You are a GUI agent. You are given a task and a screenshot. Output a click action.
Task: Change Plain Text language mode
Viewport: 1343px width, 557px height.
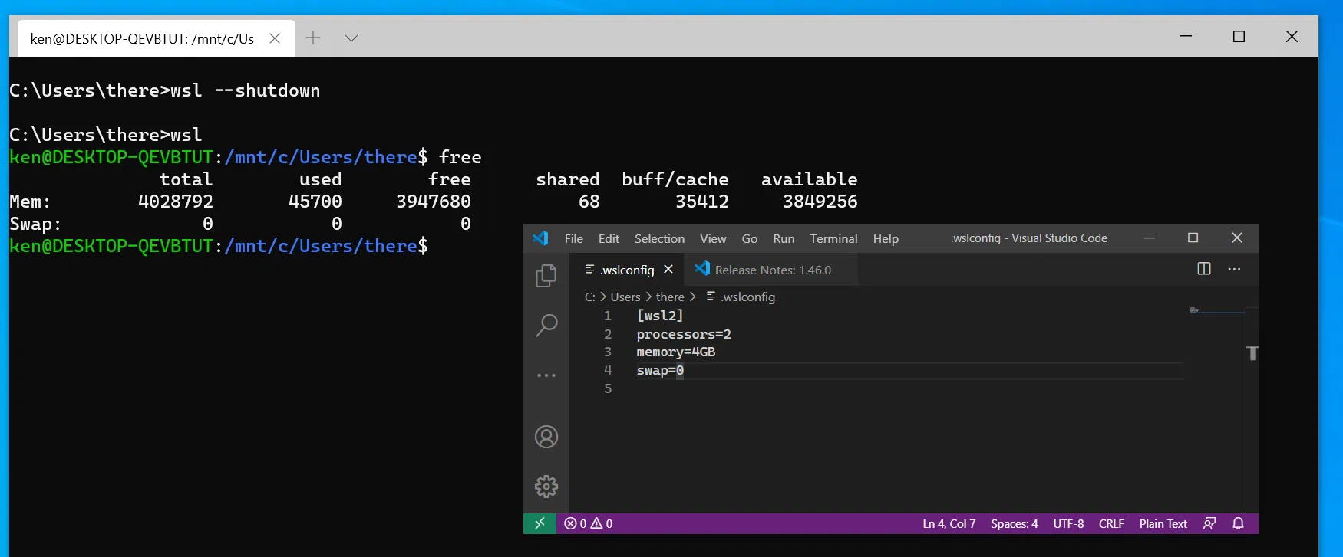point(1163,523)
